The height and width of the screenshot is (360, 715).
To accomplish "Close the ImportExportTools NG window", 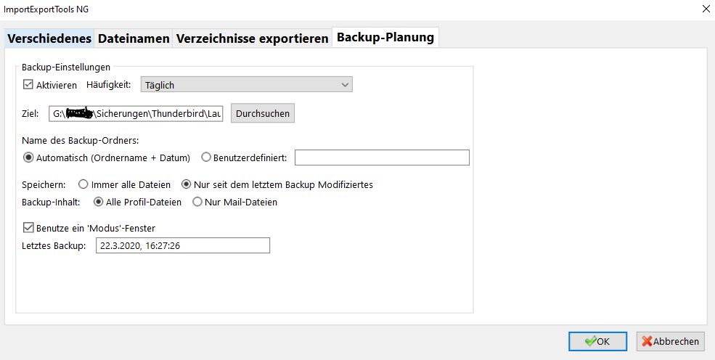I will coord(703,9).
